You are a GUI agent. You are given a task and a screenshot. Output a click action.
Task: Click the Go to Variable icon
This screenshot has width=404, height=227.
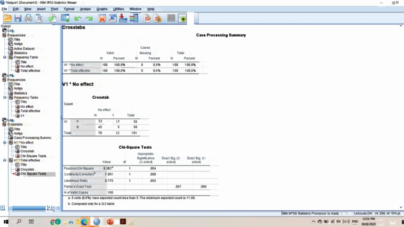123,18
